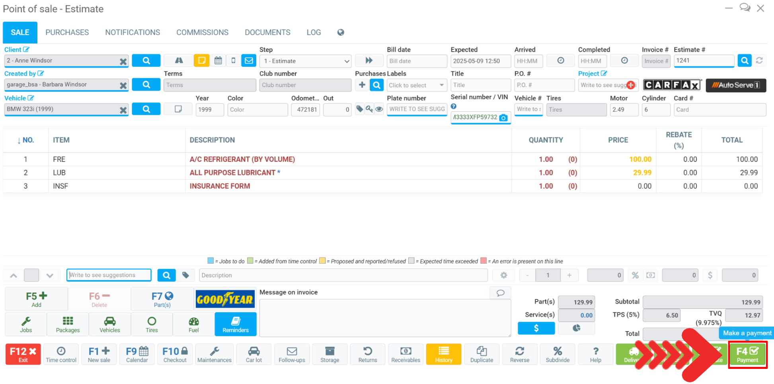Expand the Step dropdown showing Estimate
The image size is (774, 384).
305,61
